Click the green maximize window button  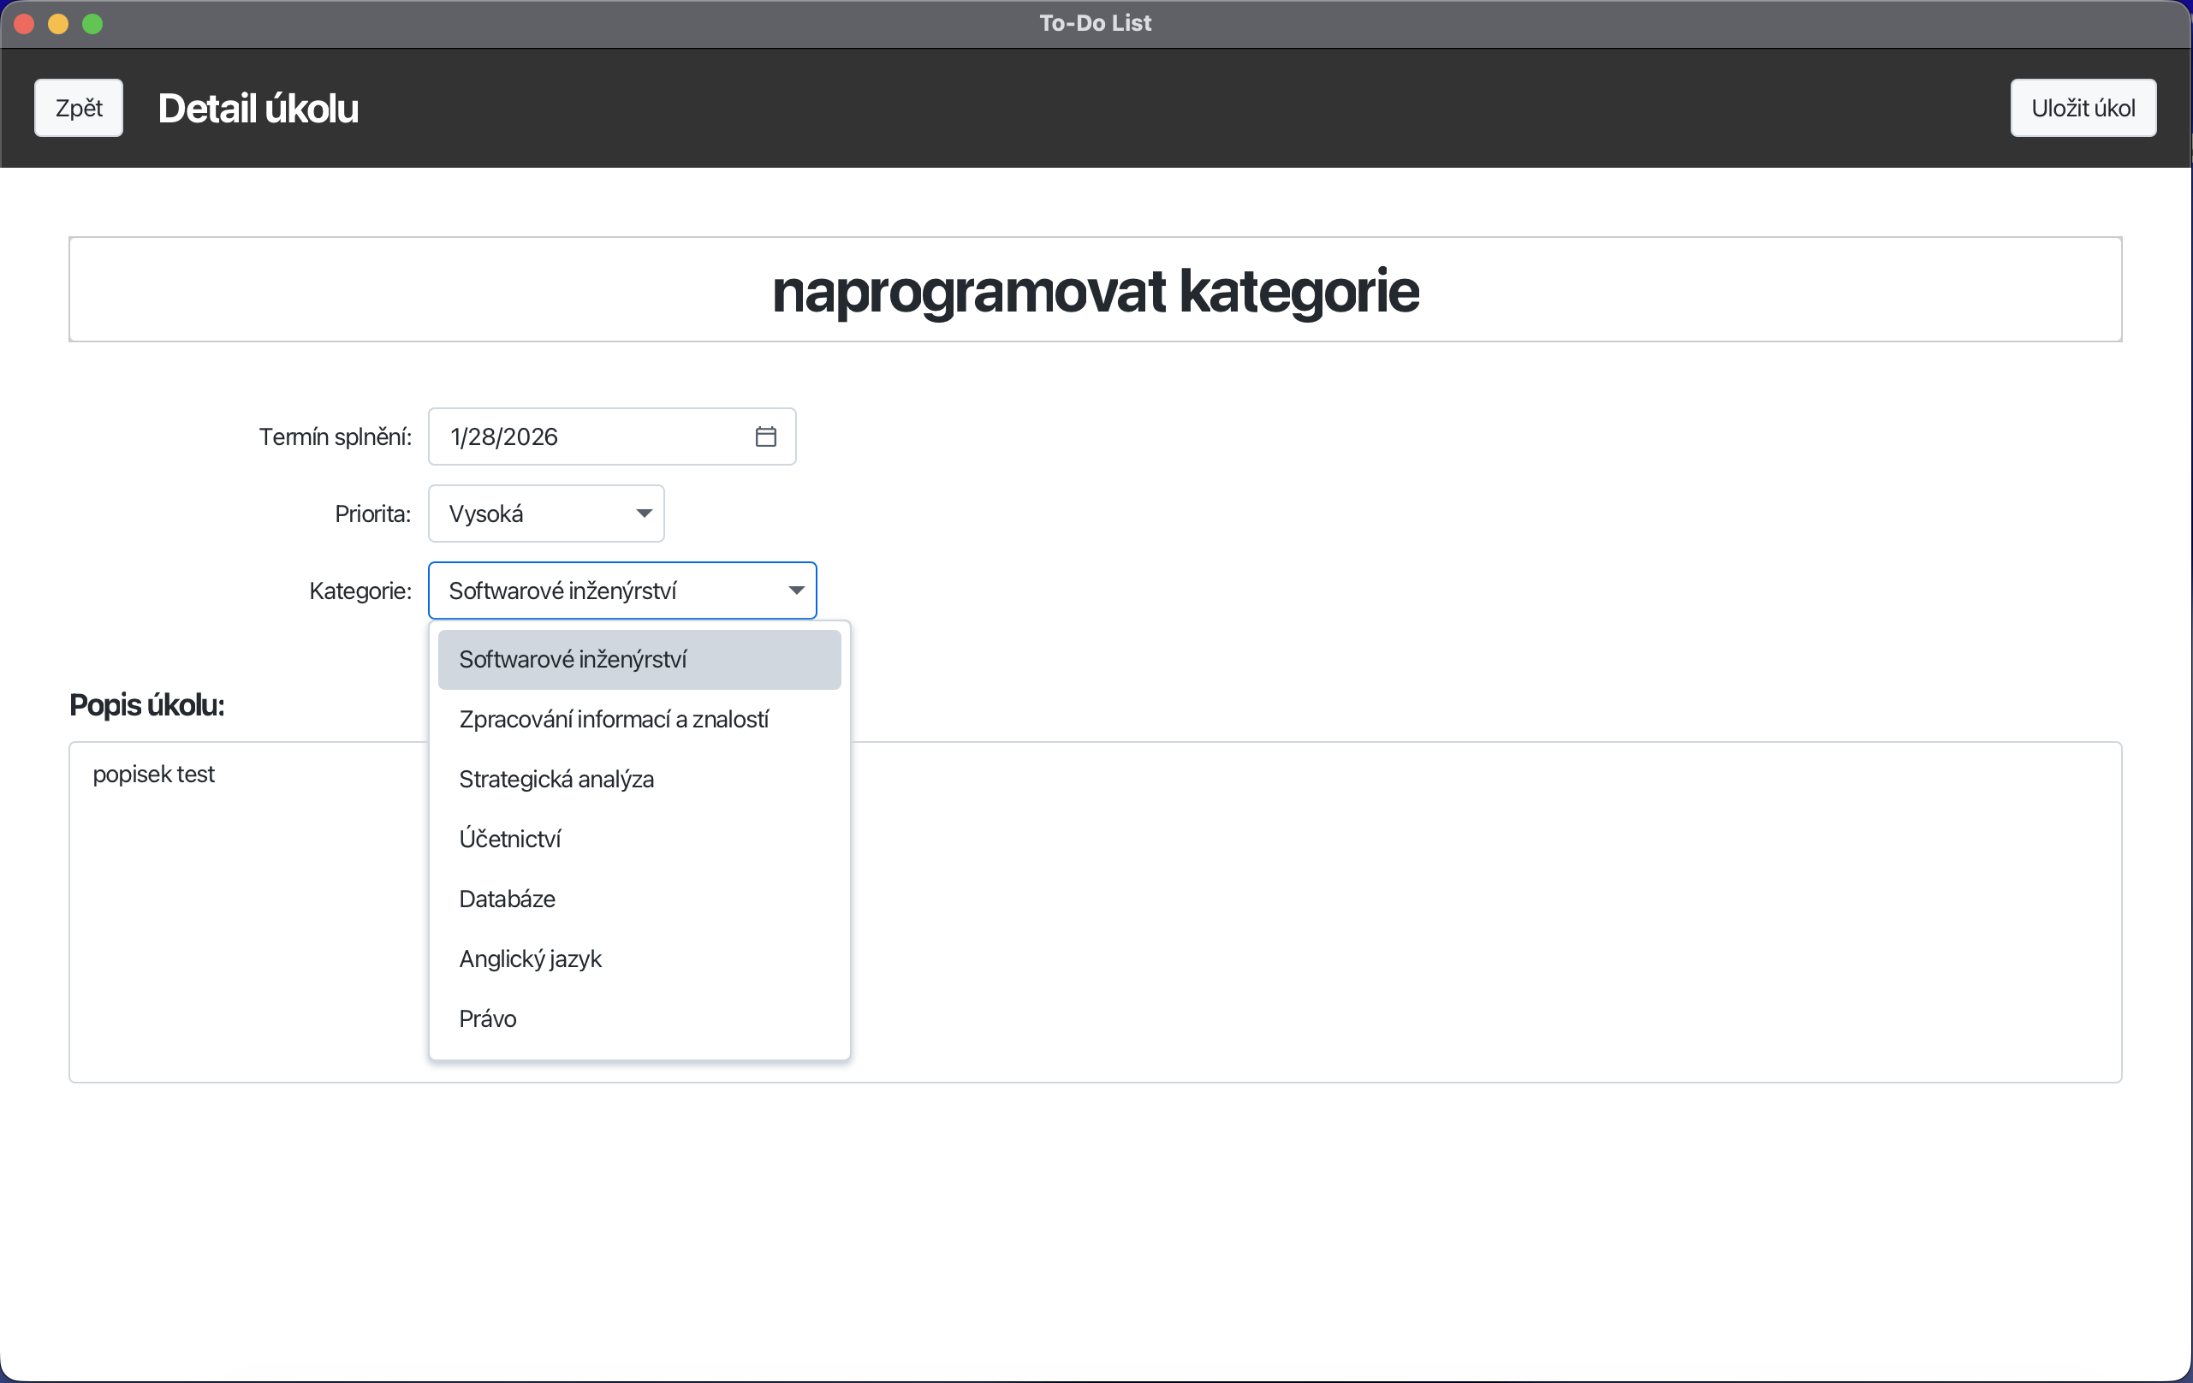pos(92,24)
